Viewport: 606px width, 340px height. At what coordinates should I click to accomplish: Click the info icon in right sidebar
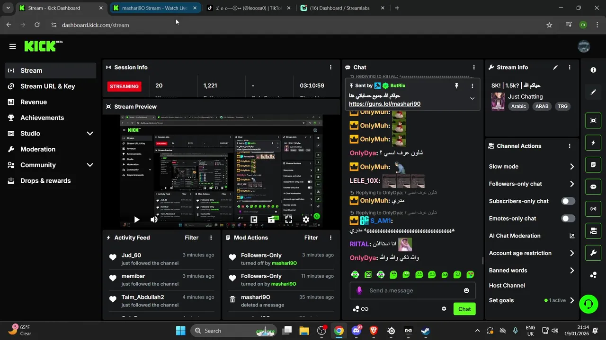pos(593,70)
